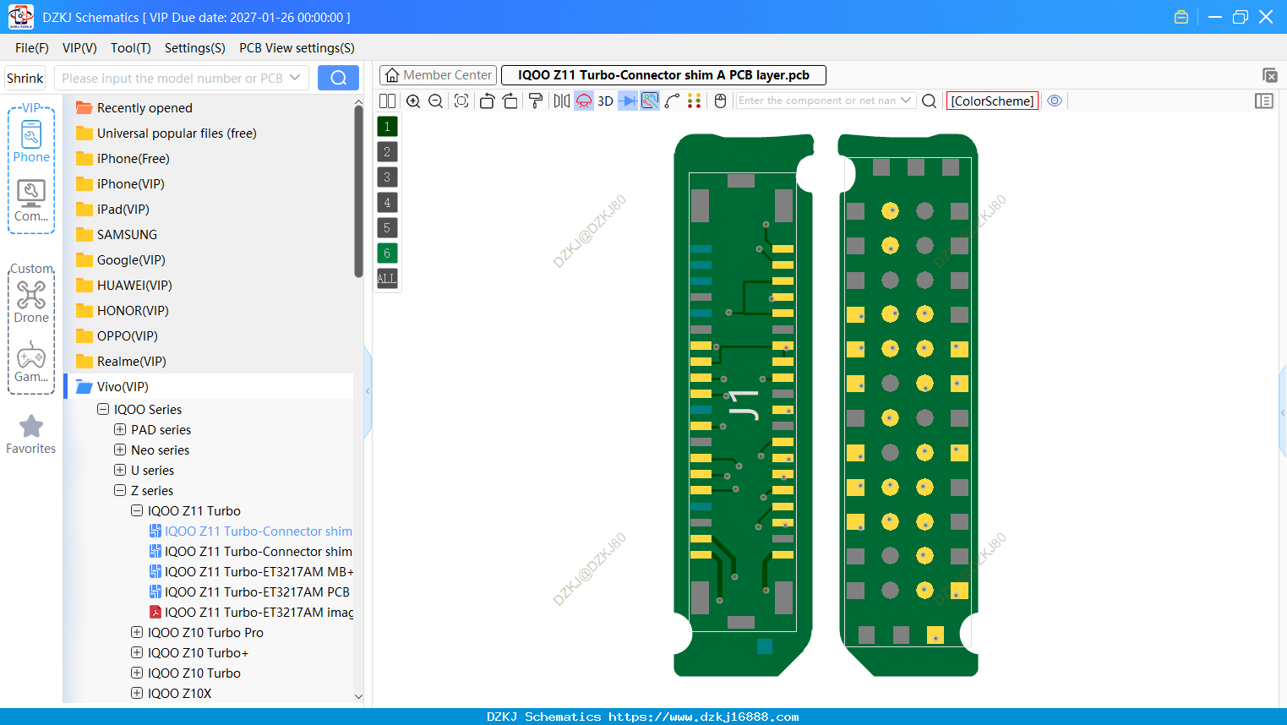
Task: Open the VIP(V) menu
Action: coord(79,48)
